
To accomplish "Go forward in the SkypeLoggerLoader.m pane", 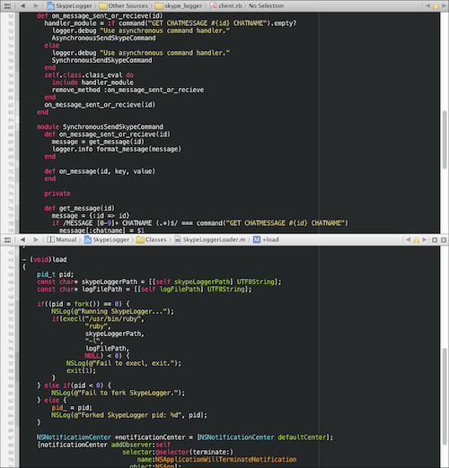I will (36, 239).
